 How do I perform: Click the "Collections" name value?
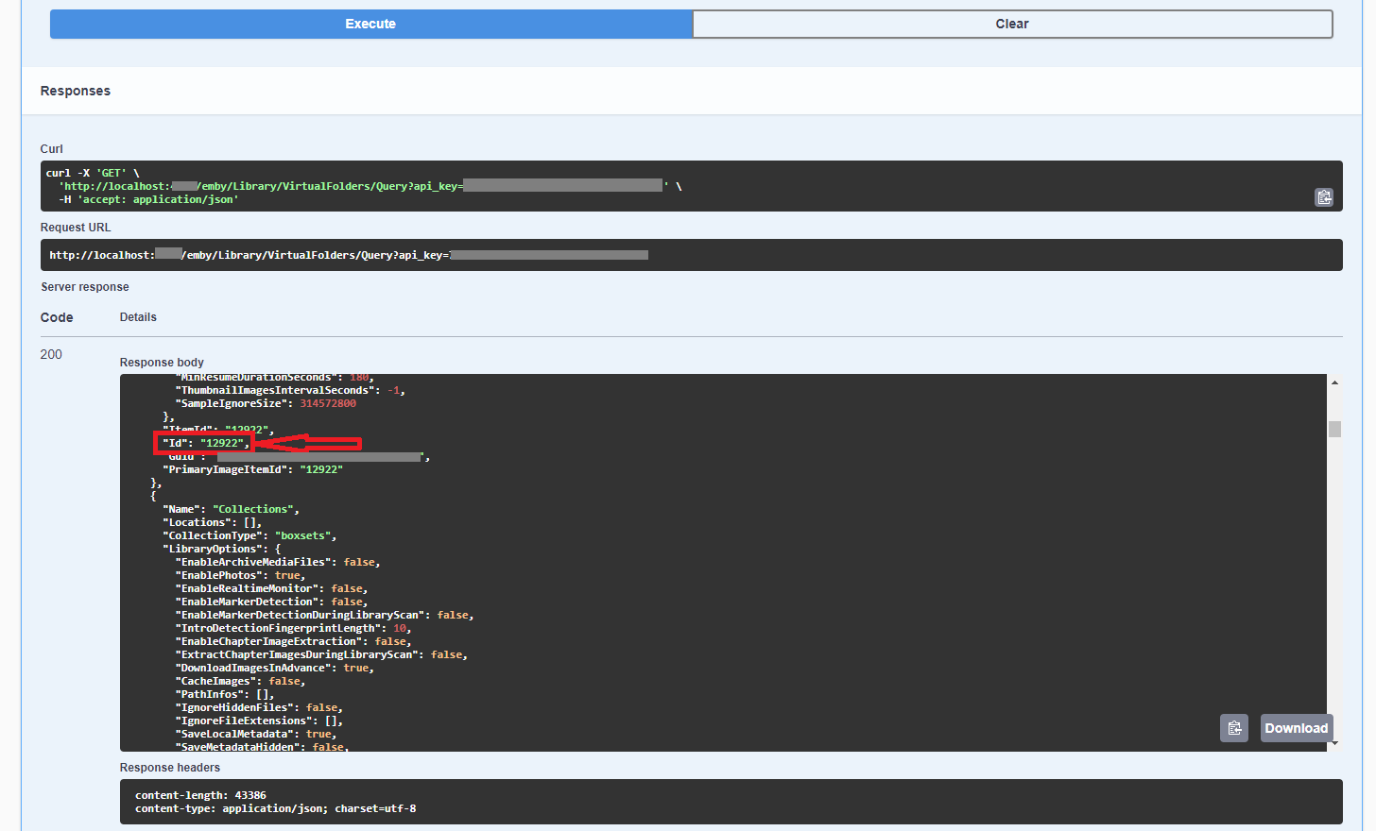coord(255,509)
